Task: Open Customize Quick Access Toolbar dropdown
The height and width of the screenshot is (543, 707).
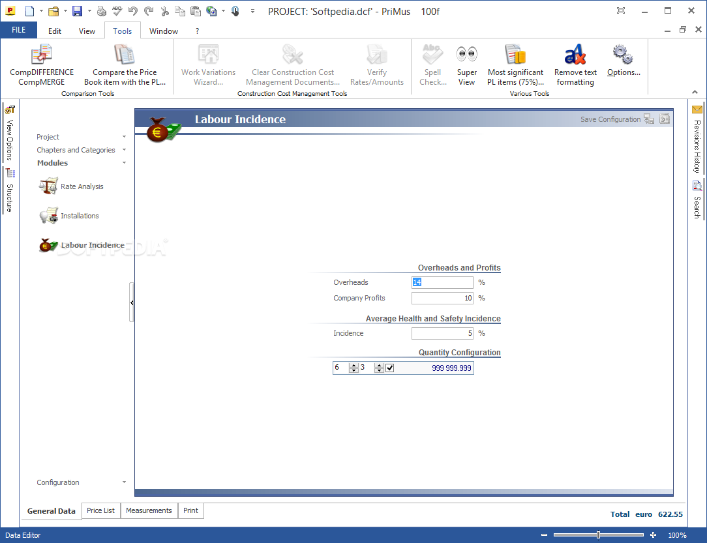Action: (252, 11)
